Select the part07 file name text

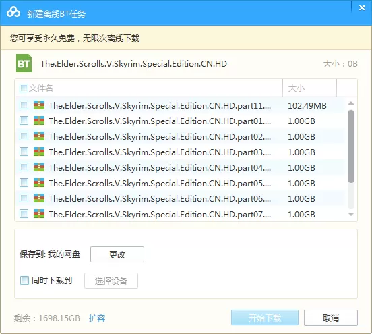click(x=160, y=215)
